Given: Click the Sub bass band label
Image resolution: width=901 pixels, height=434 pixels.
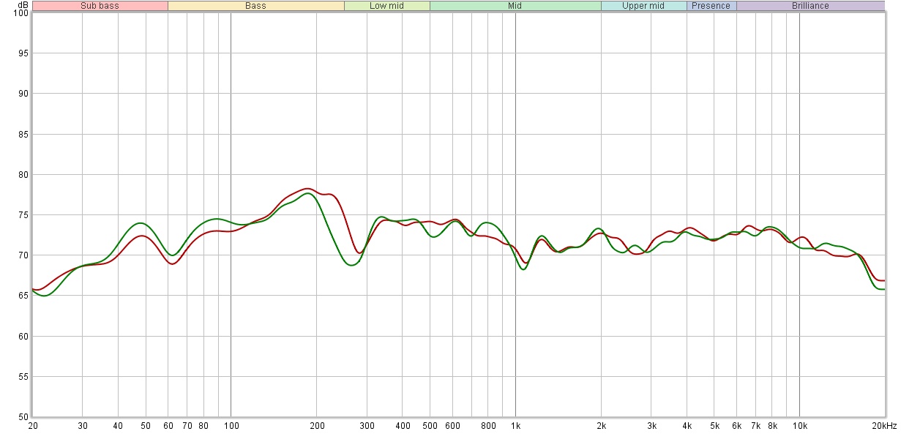Looking at the screenshot, I should tap(100, 6).
